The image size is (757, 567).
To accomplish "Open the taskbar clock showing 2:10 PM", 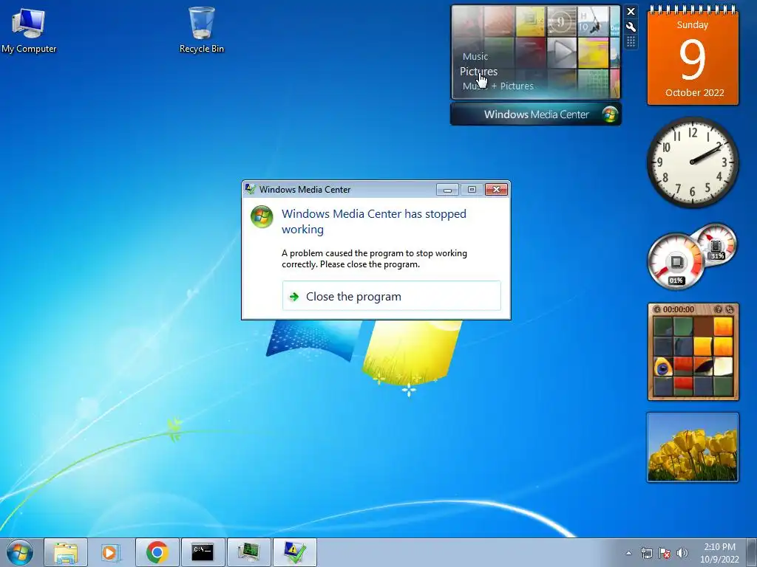I will point(719,553).
